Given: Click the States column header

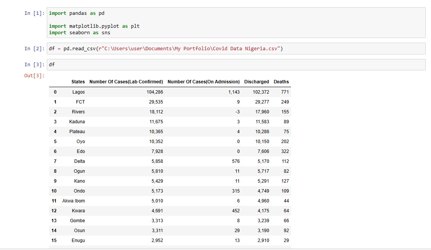Looking at the screenshot, I should pyautogui.click(x=78, y=82).
